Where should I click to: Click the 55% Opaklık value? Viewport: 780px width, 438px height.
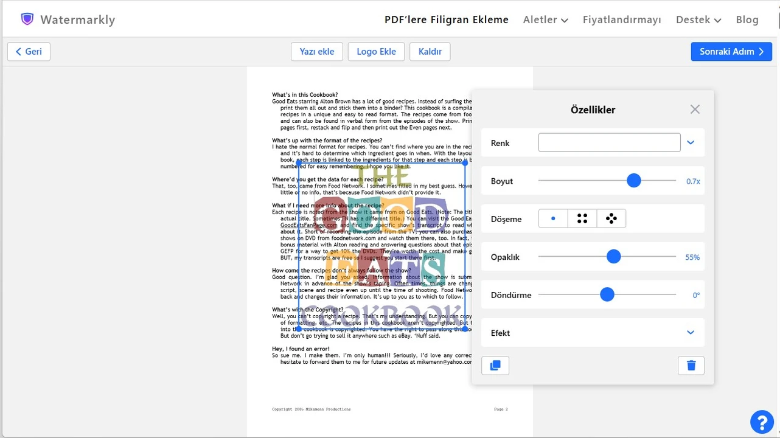692,257
